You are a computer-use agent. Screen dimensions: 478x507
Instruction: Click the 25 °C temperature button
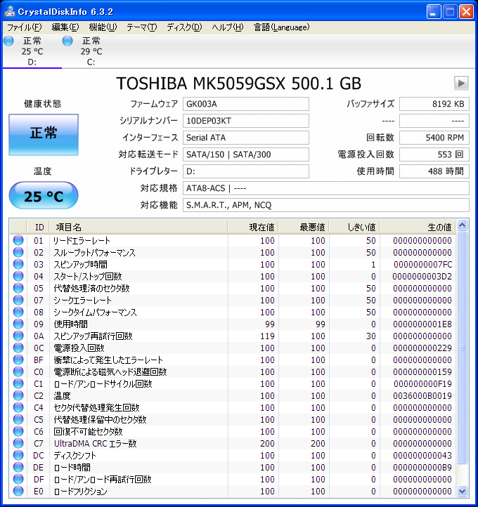[x=44, y=196]
